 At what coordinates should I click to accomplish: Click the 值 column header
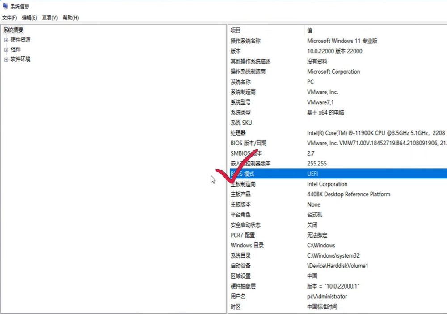310,30
